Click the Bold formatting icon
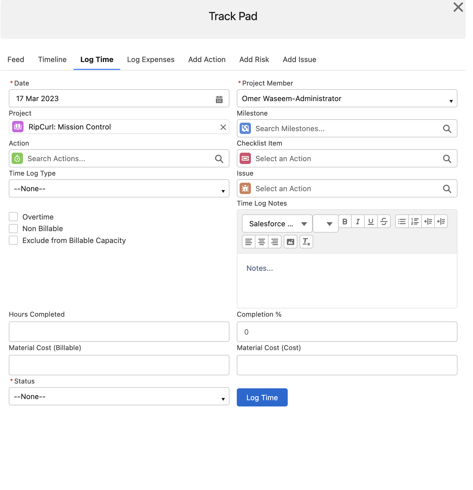This screenshot has width=473, height=490. click(x=345, y=221)
